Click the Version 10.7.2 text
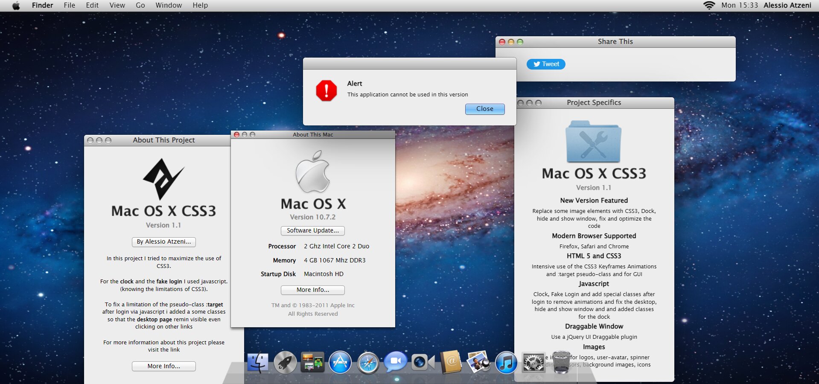Viewport: 819px width, 384px height. tap(313, 217)
